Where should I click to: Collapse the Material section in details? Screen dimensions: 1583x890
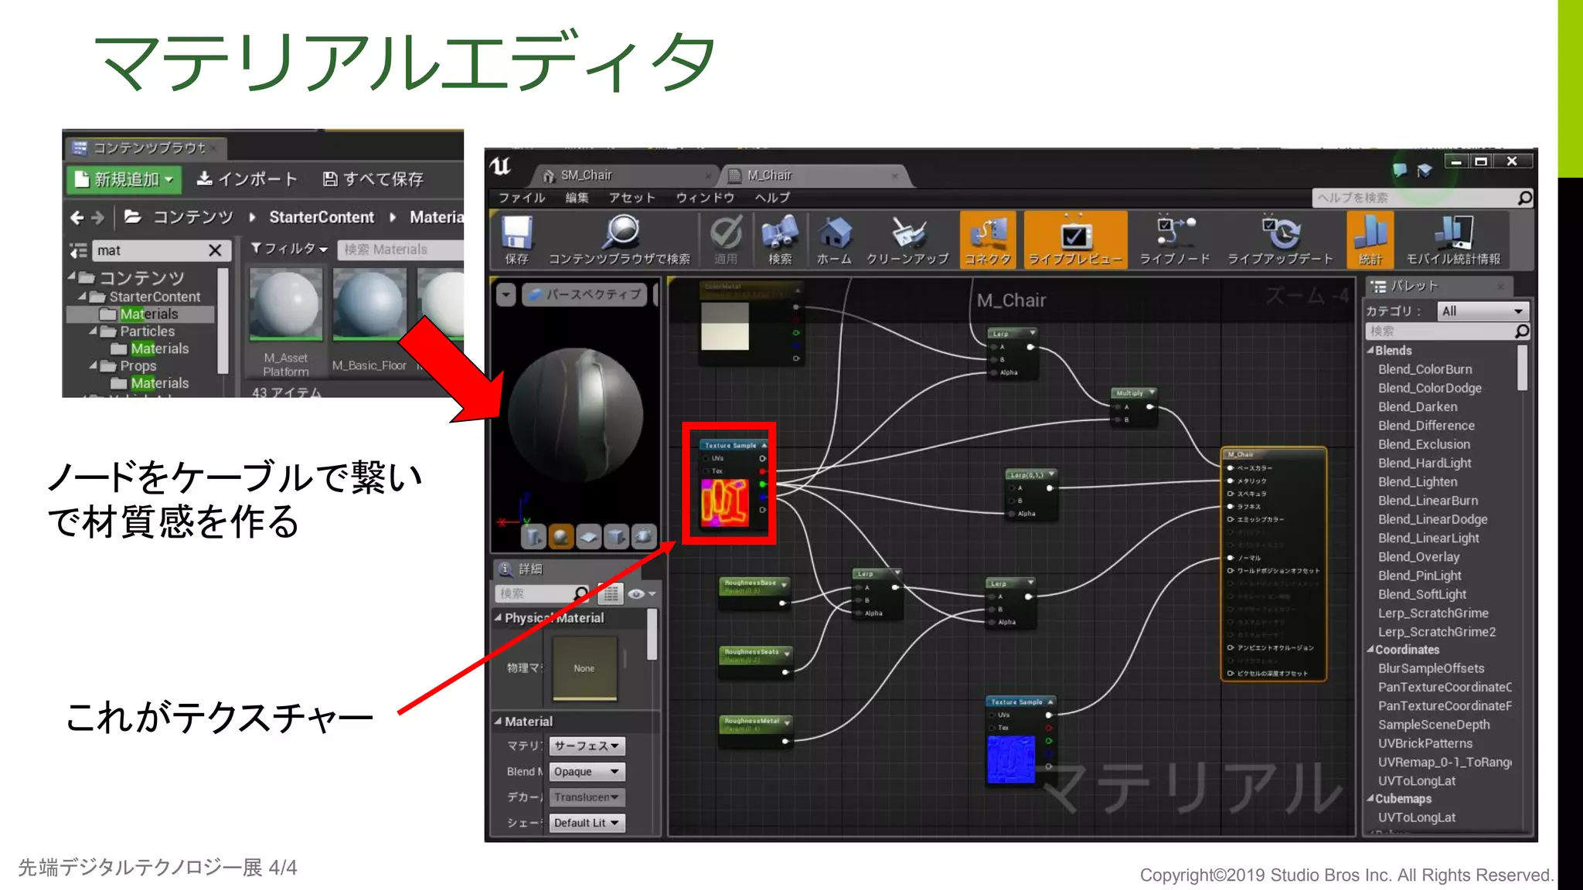click(x=498, y=721)
